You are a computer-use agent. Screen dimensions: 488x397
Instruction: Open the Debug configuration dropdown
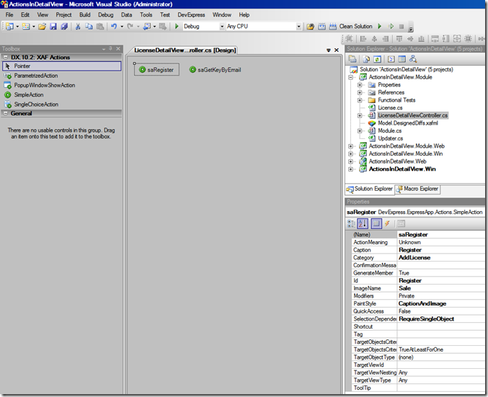(222, 27)
